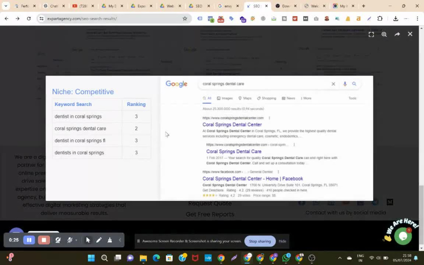This screenshot has width=424, height=265.
Task: Pause the screen recording
Action: (x=29, y=240)
